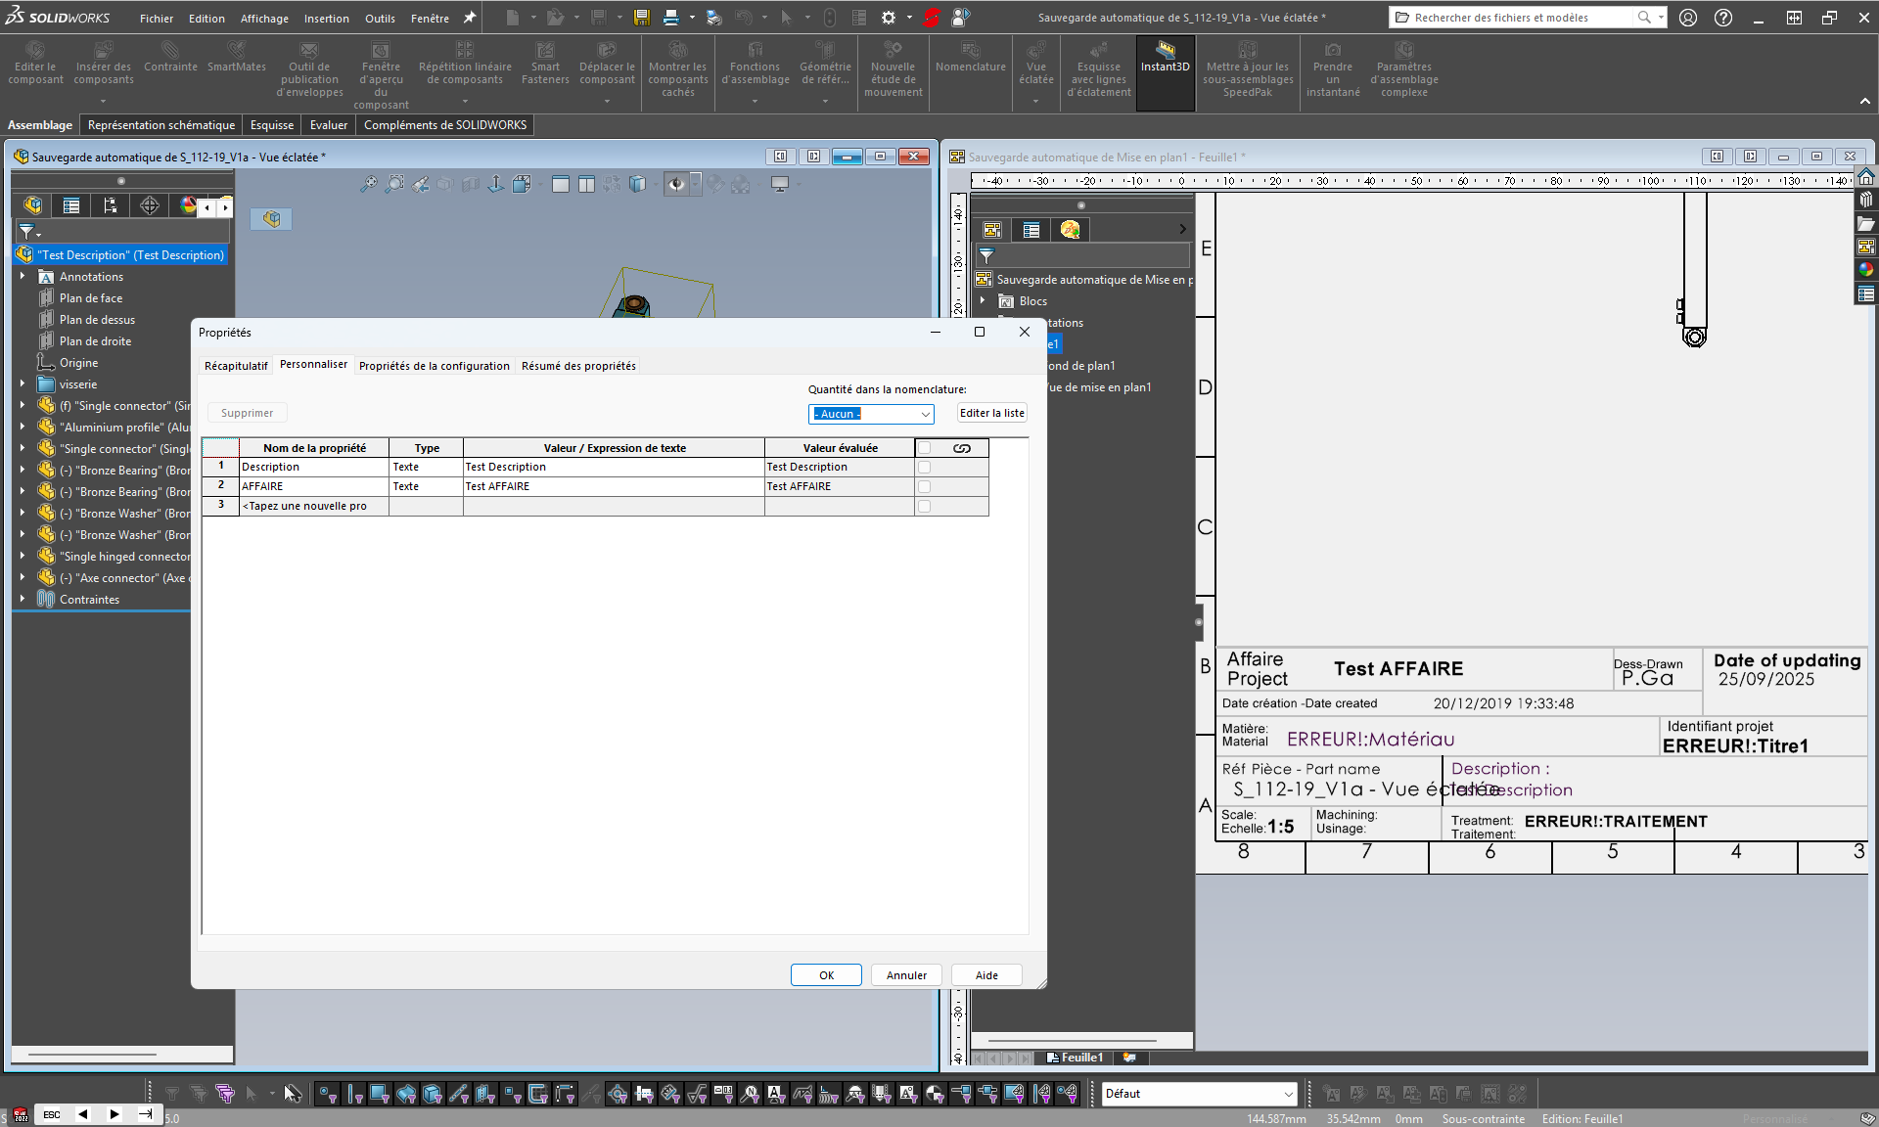Check the link box for Description row
The height and width of the screenshot is (1127, 1879).
tap(924, 468)
